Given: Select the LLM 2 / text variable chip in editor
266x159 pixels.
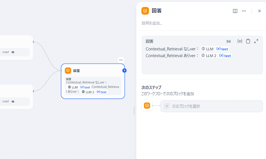Looking at the screenshot, I should [x=216, y=55].
